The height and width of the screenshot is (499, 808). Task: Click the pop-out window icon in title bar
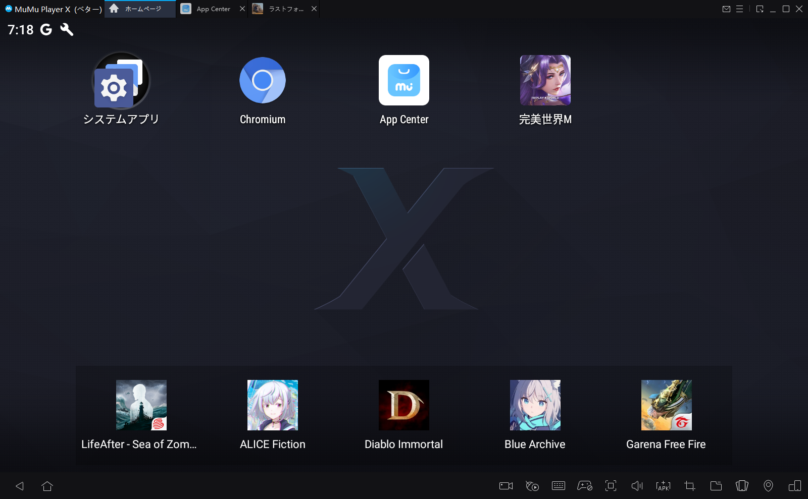pos(760,9)
